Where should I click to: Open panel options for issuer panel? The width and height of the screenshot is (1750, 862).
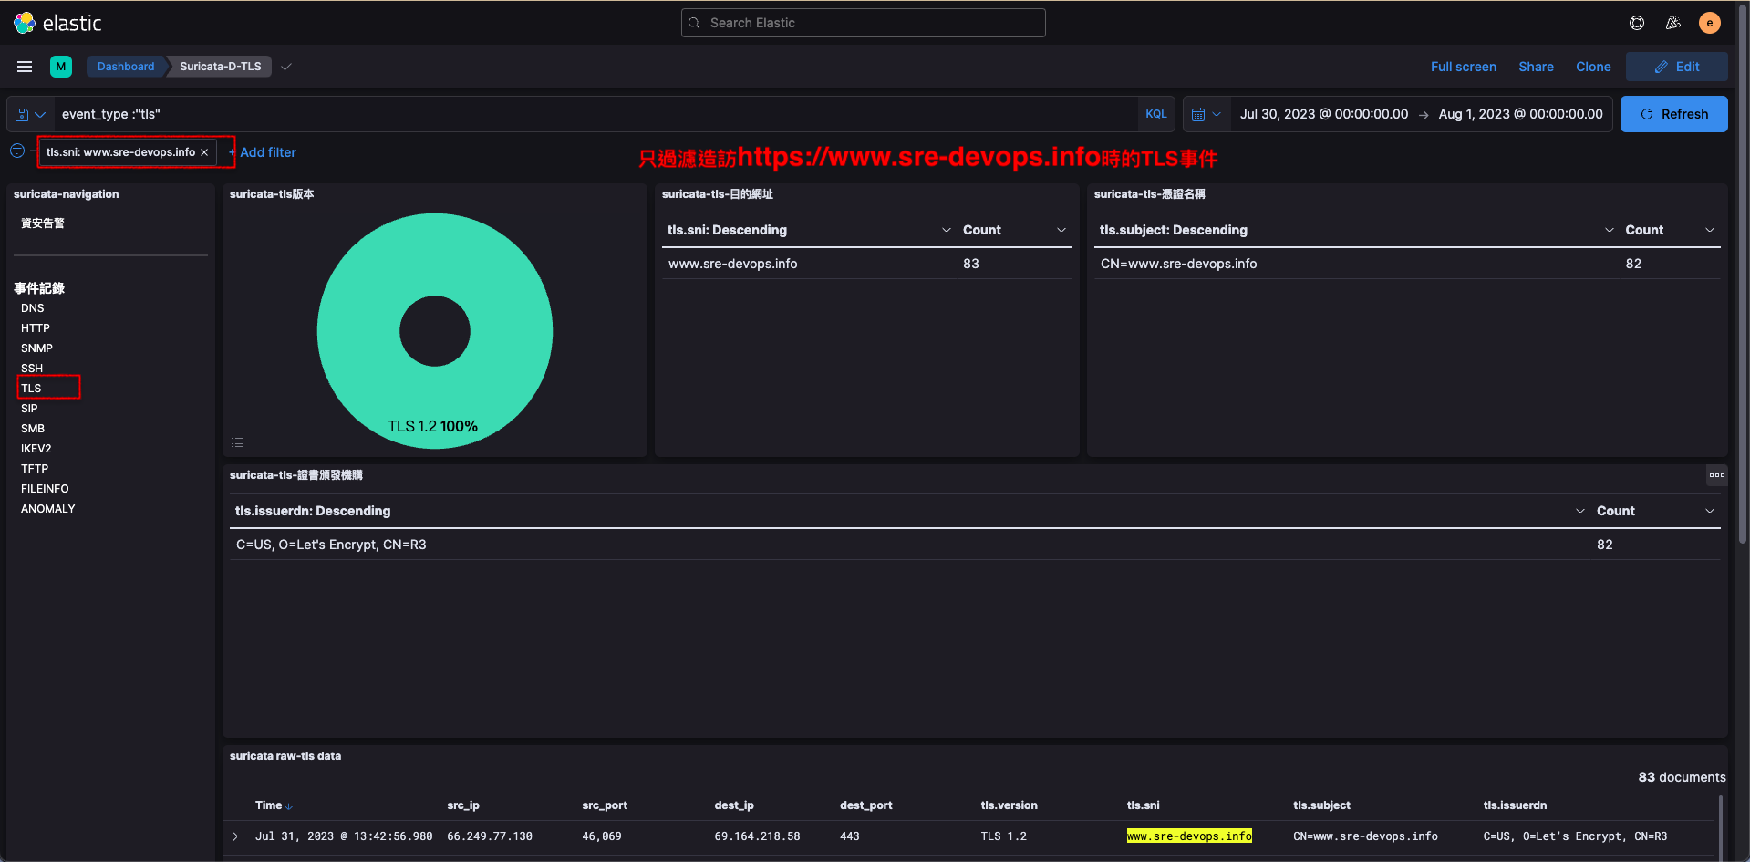[1716, 474]
